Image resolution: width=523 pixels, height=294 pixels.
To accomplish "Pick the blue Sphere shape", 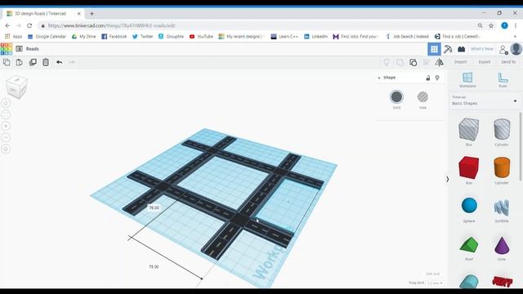I will point(469,205).
